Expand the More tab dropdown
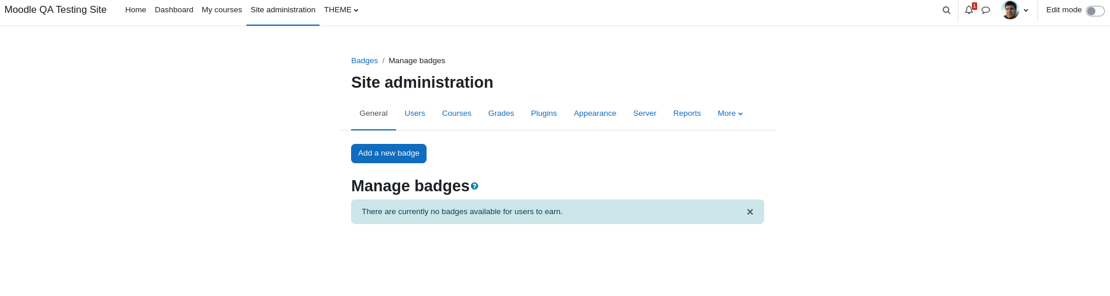 [730, 113]
